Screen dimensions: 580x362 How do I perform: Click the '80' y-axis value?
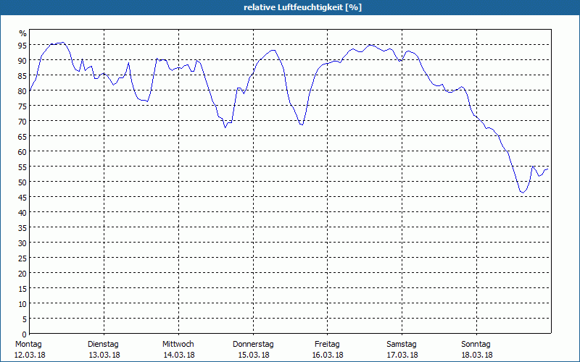coord(22,91)
